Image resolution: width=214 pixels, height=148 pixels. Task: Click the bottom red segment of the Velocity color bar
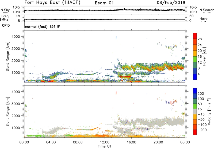click(195, 132)
